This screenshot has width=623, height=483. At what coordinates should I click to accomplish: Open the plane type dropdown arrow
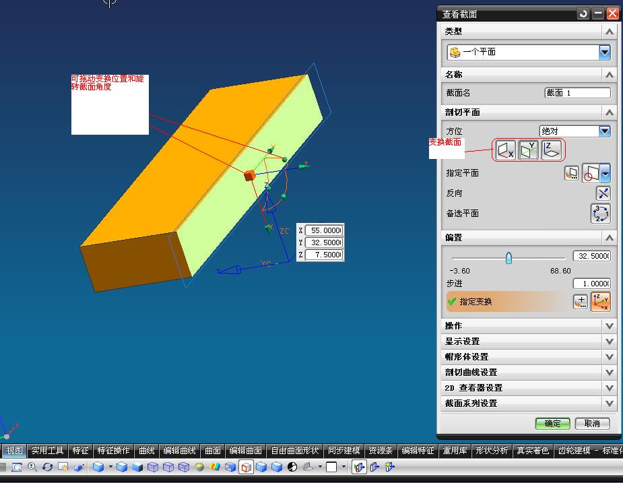(605, 173)
